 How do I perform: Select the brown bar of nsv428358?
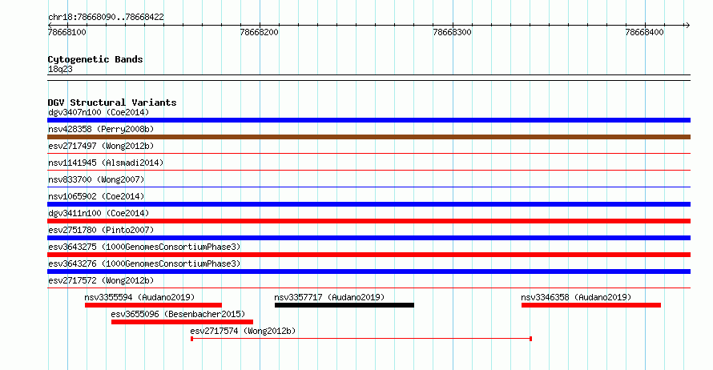[369, 137]
